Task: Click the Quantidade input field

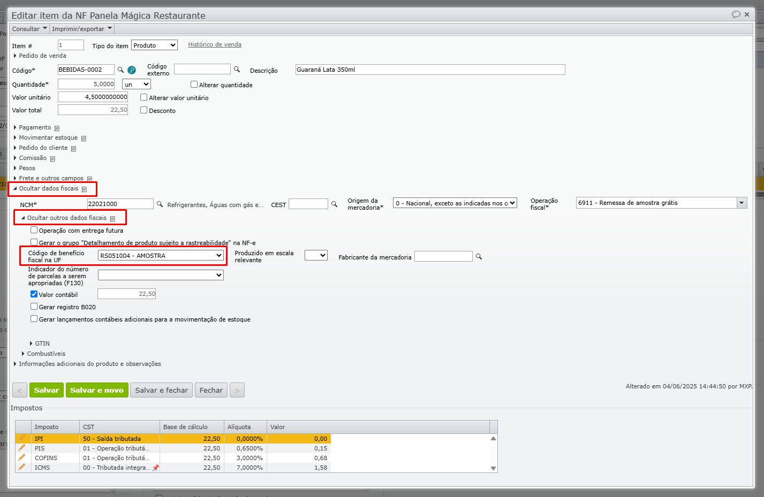Action: [86, 84]
